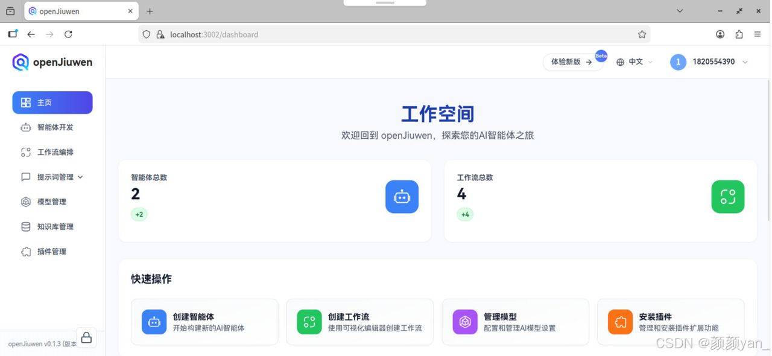Close the openJiuwen browser tab
This screenshot has width=772, height=356.
click(130, 11)
